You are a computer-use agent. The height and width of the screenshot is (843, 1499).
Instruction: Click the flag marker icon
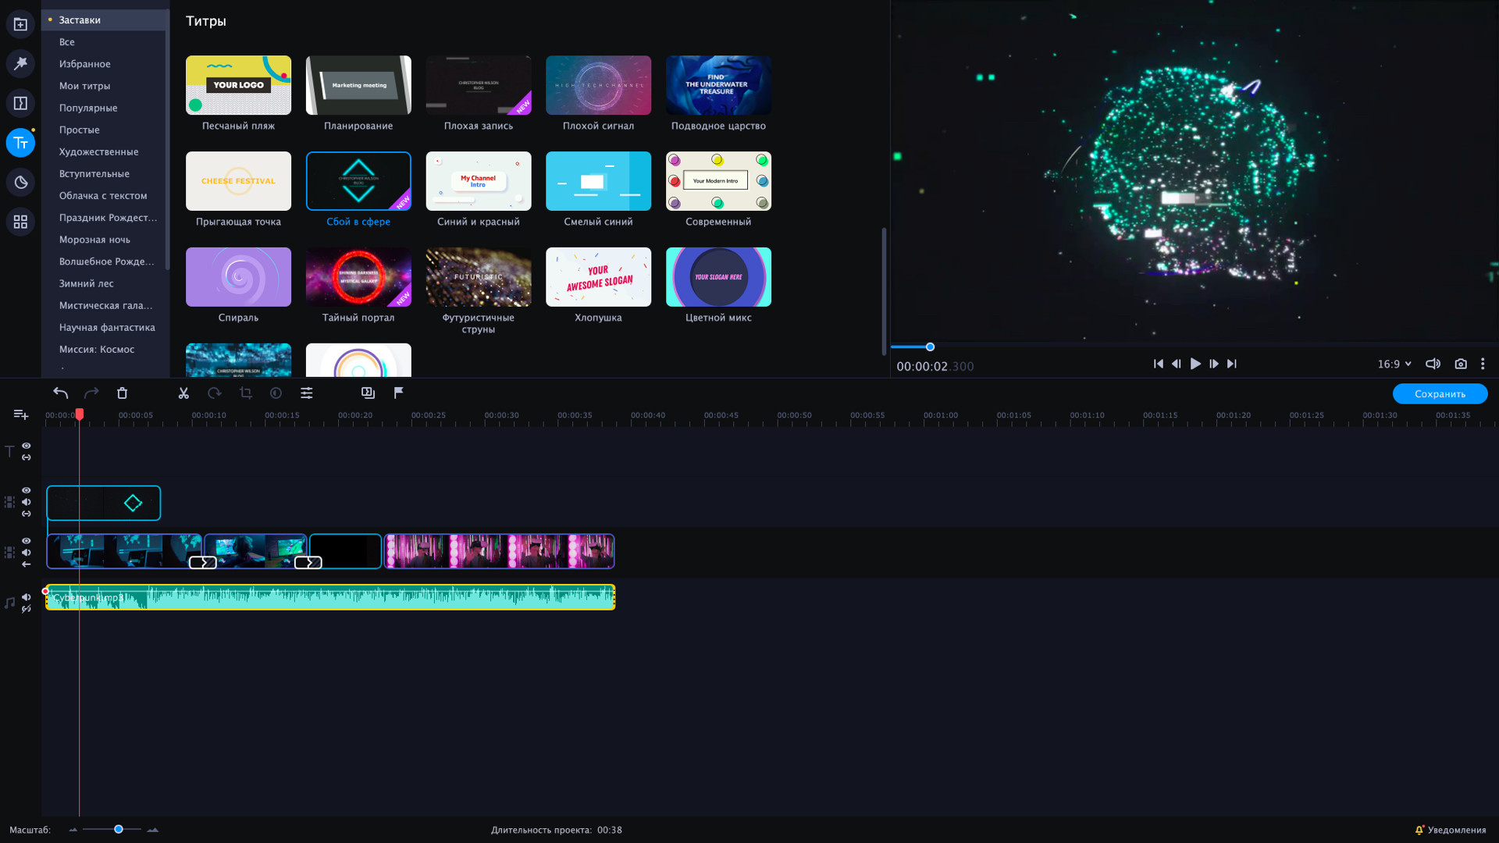point(399,393)
